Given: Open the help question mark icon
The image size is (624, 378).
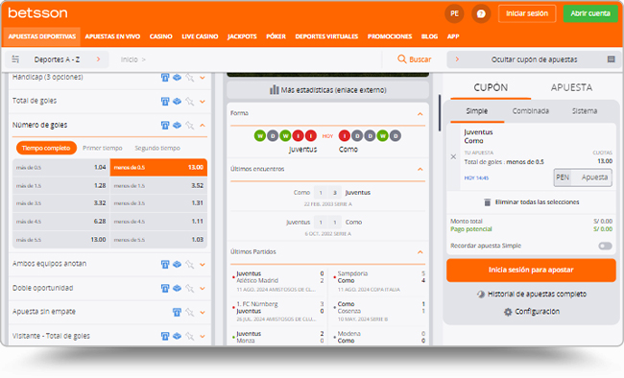Looking at the screenshot, I should [481, 14].
